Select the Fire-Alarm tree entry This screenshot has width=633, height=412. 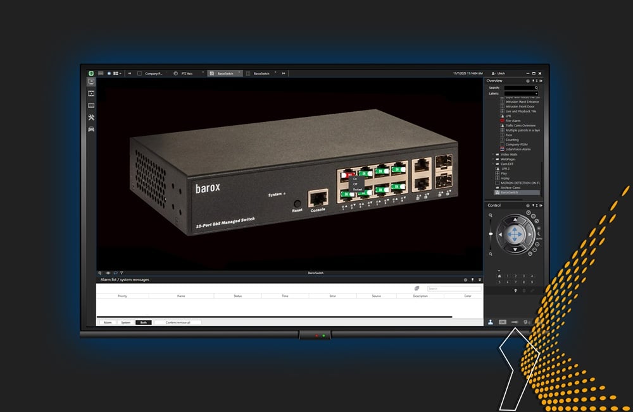coord(513,121)
